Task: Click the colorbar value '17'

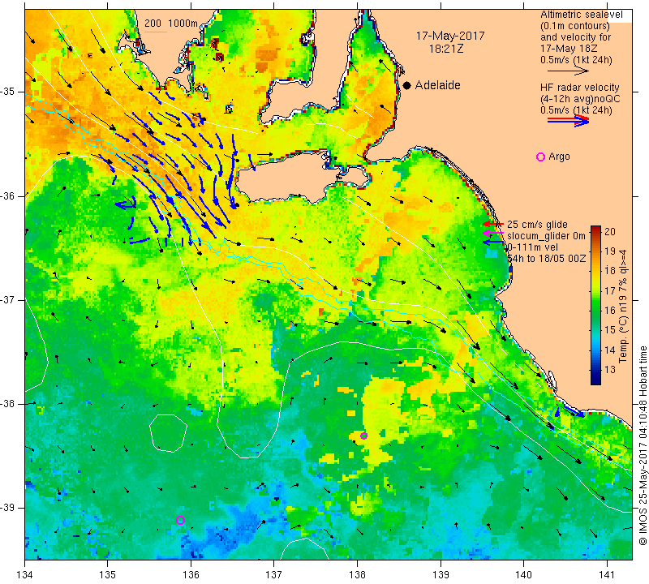Action: click(610, 290)
